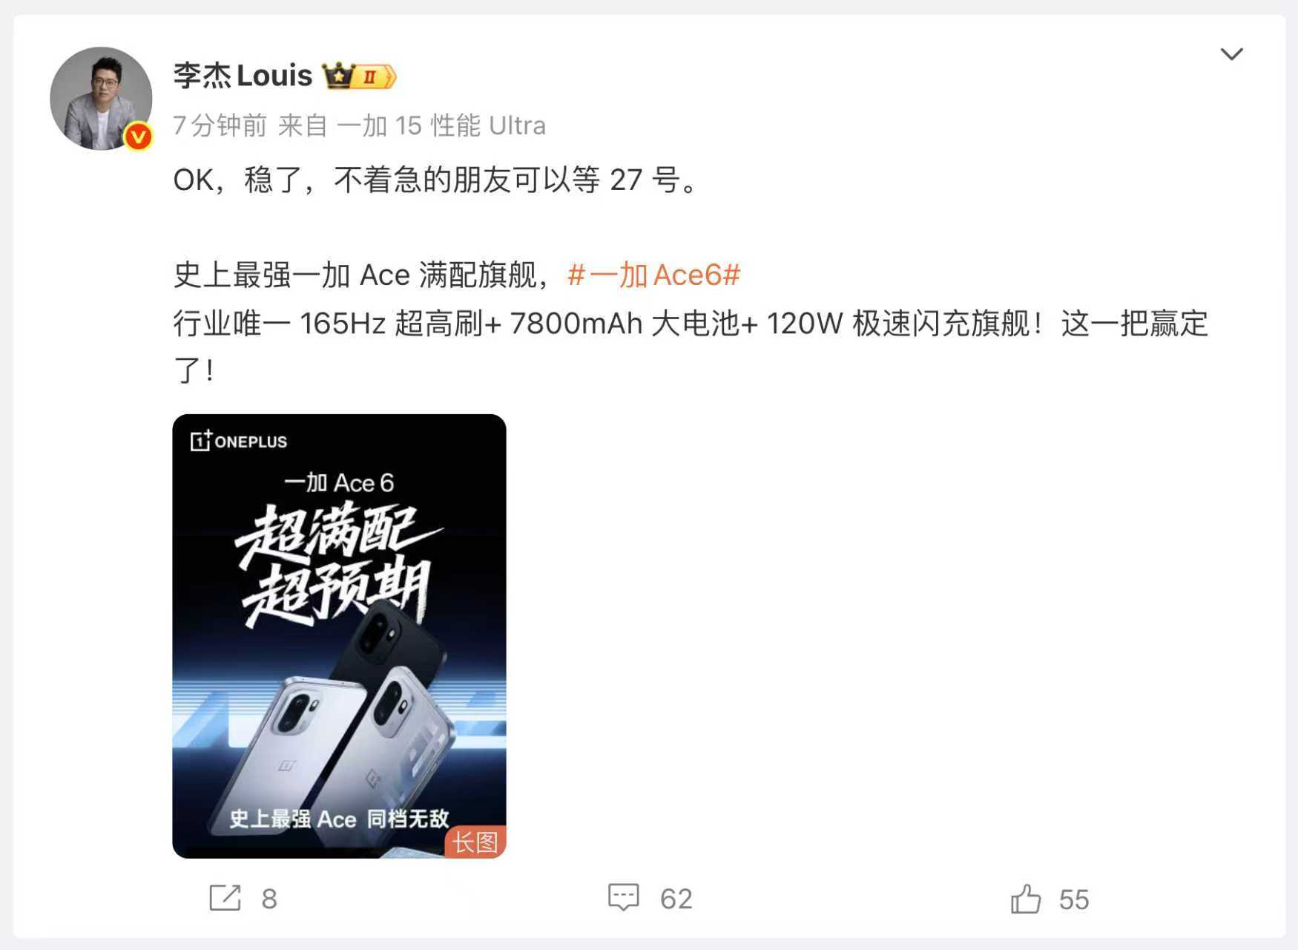The width and height of the screenshot is (1298, 950).
Task: Open the OnePlus Ace 6 poster image
Action: [x=339, y=636]
